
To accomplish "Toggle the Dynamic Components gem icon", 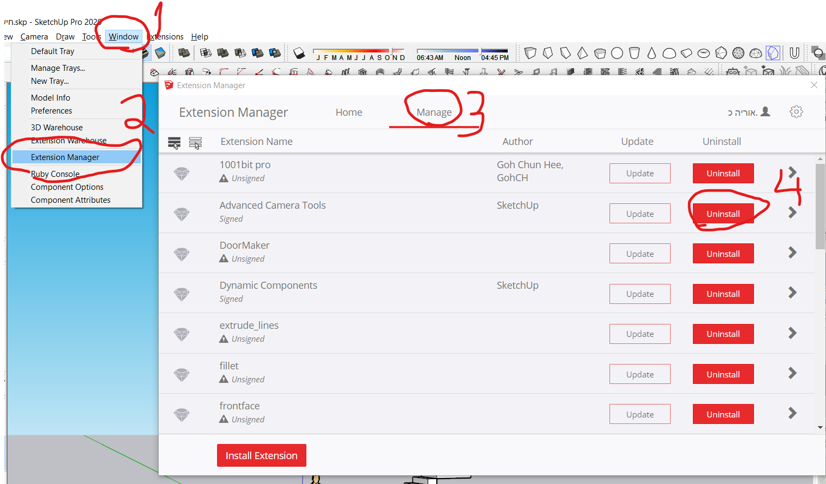I will click(181, 294).
